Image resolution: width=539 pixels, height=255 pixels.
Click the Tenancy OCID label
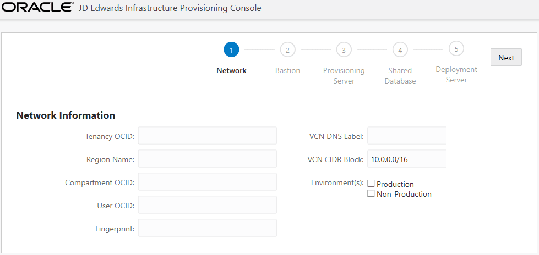tap(110, 137)
